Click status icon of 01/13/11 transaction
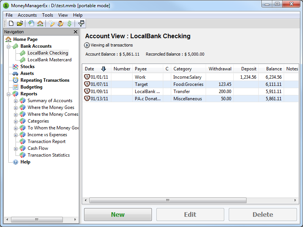 (x=87, y=98)
